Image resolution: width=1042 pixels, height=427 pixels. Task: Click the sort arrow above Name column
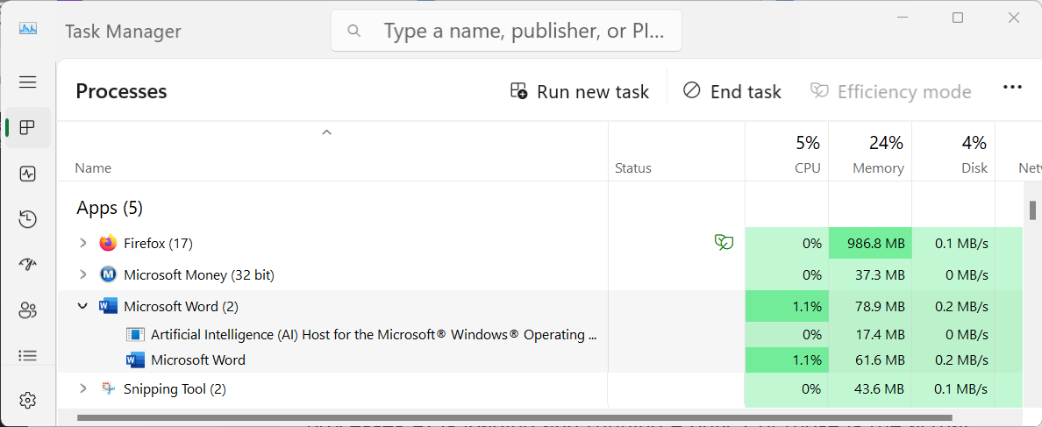coord(326,132)
